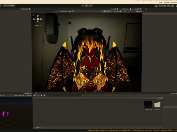
Task: Click the green Y axis on orientation gizmo
Action: 38,16
